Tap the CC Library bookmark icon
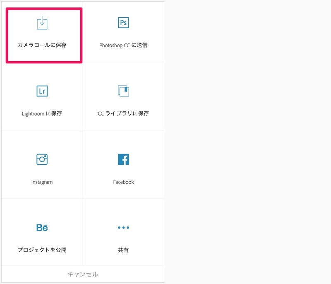The width and height of the screenshot is (331, 284). [123, 91]
